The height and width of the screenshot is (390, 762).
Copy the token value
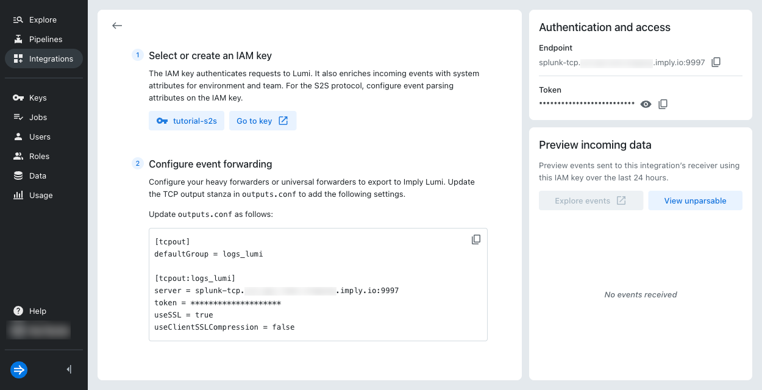pos(663,104)
